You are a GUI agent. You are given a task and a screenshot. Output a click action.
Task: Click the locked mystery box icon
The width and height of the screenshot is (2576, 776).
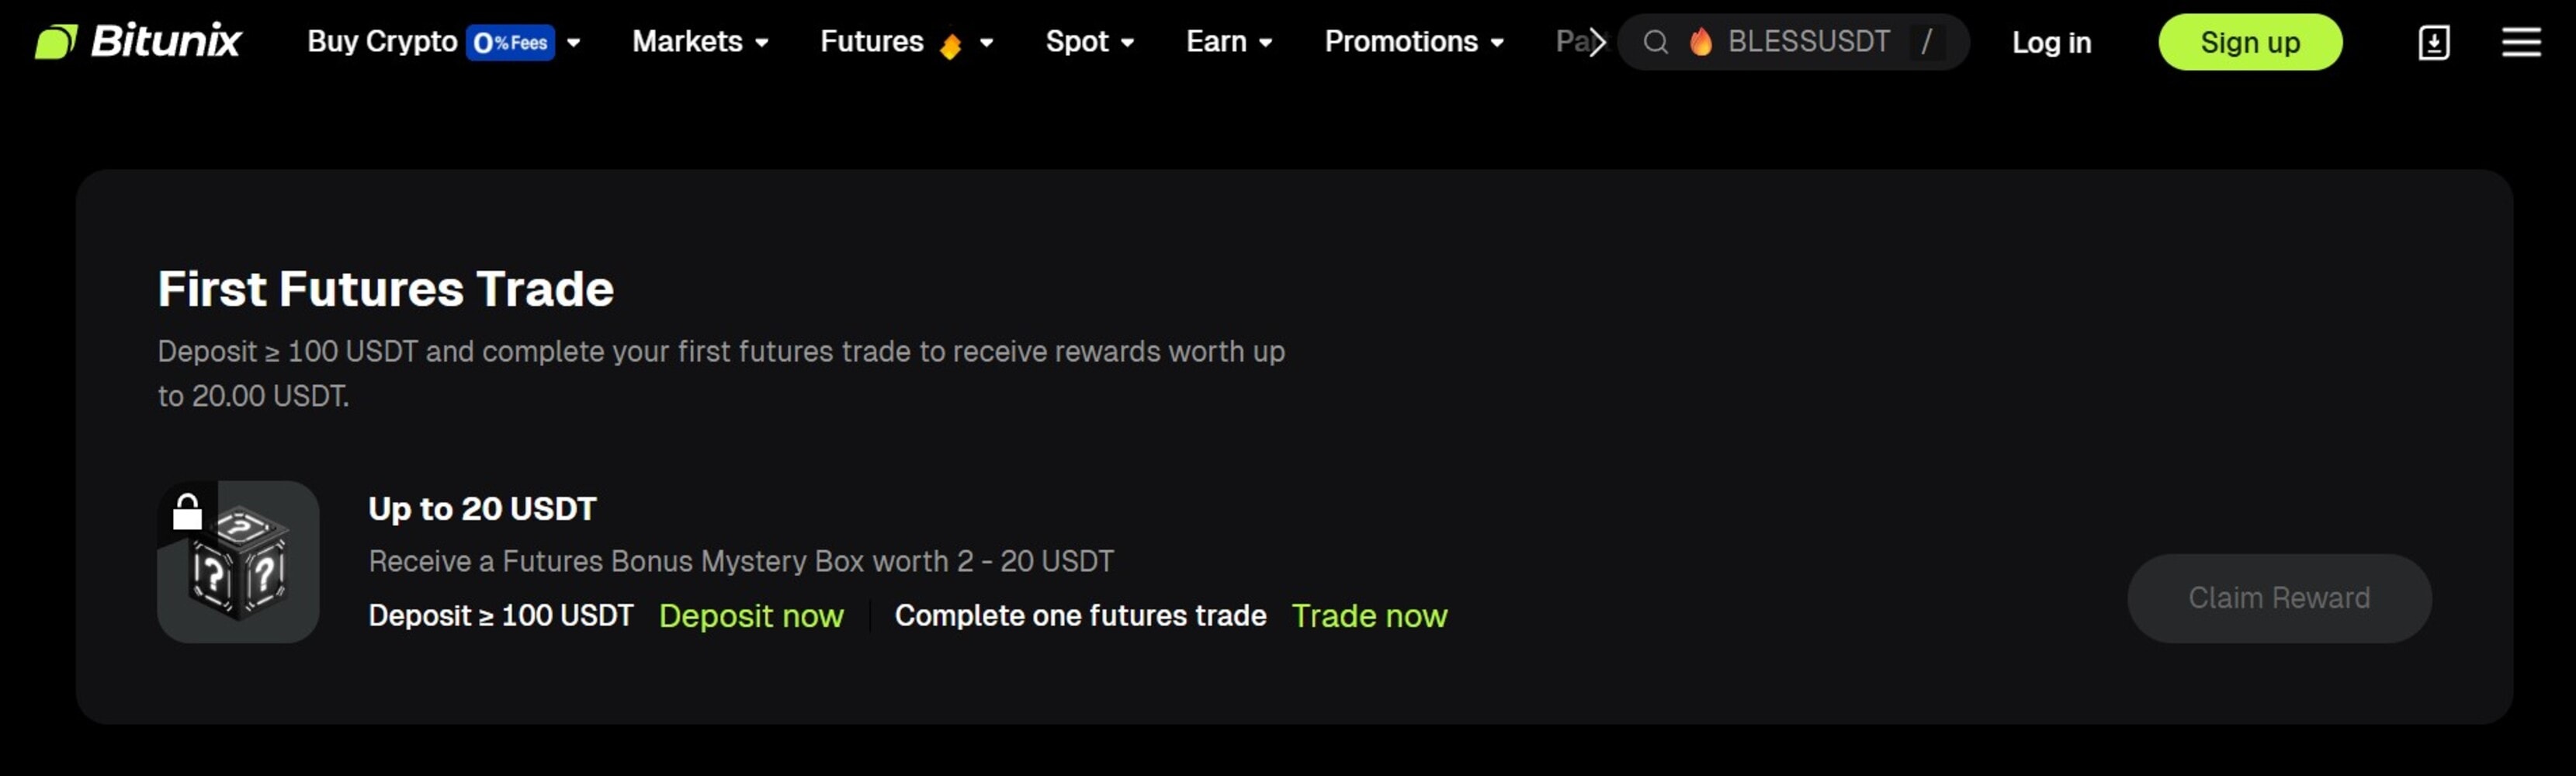[x=238, y=562]
